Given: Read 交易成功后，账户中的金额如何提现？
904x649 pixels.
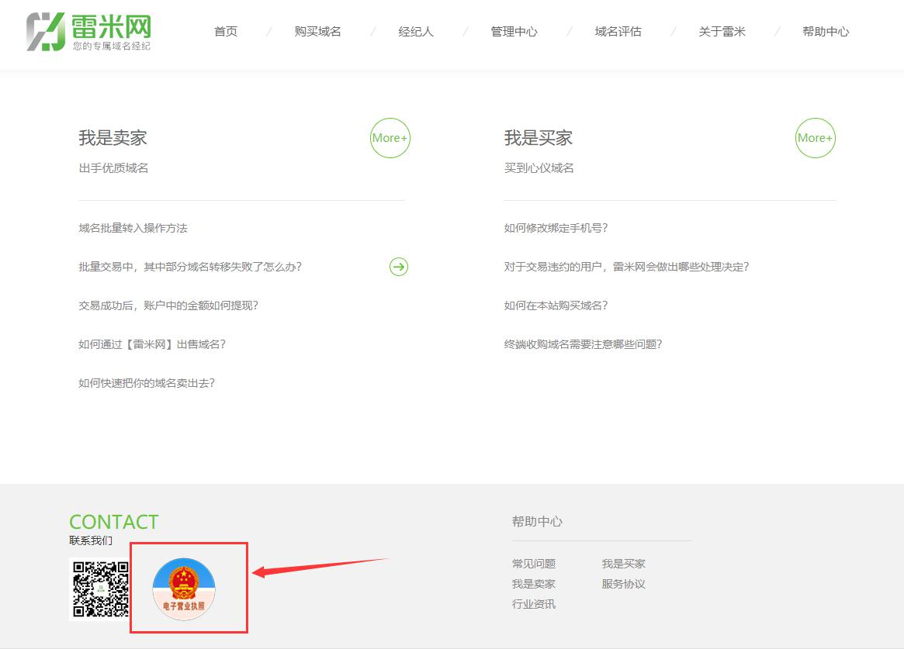Looking at the screenshot, I should point(168,306).
